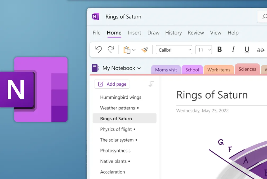This screenshot has width=267, height=179.
Task: Select the Paste icon
Action: coord(127,50)
